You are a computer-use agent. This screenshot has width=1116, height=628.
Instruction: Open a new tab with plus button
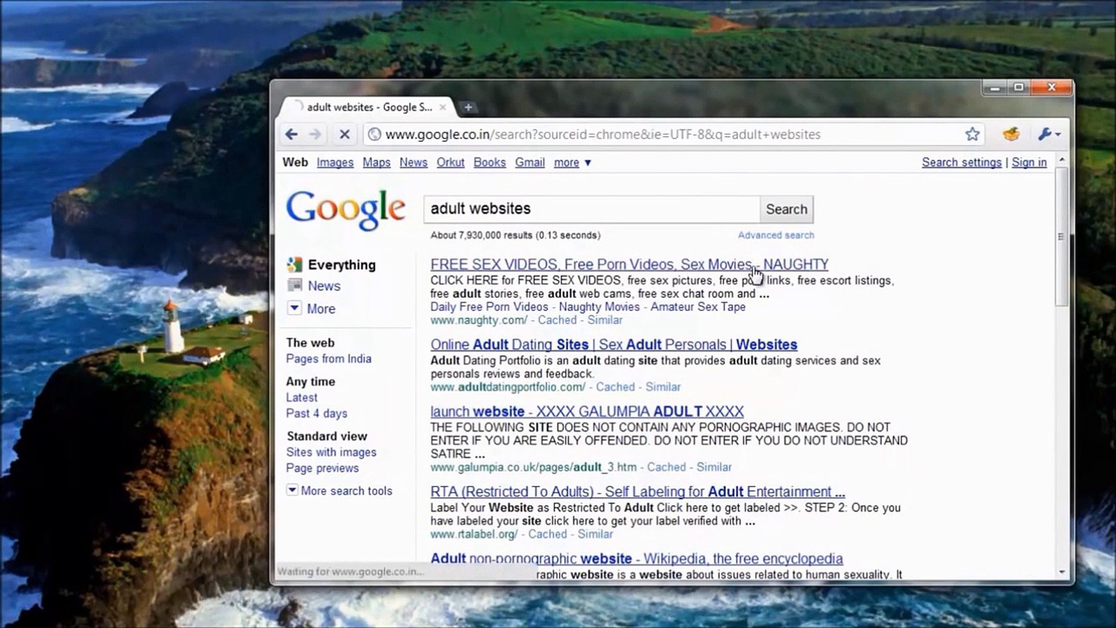click(468, 107)
